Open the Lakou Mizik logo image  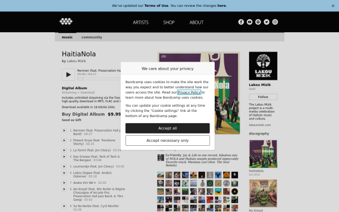click(x=263, y=66)
